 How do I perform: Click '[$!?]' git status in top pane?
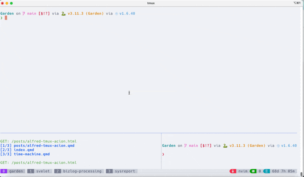(x=44, y=14)
